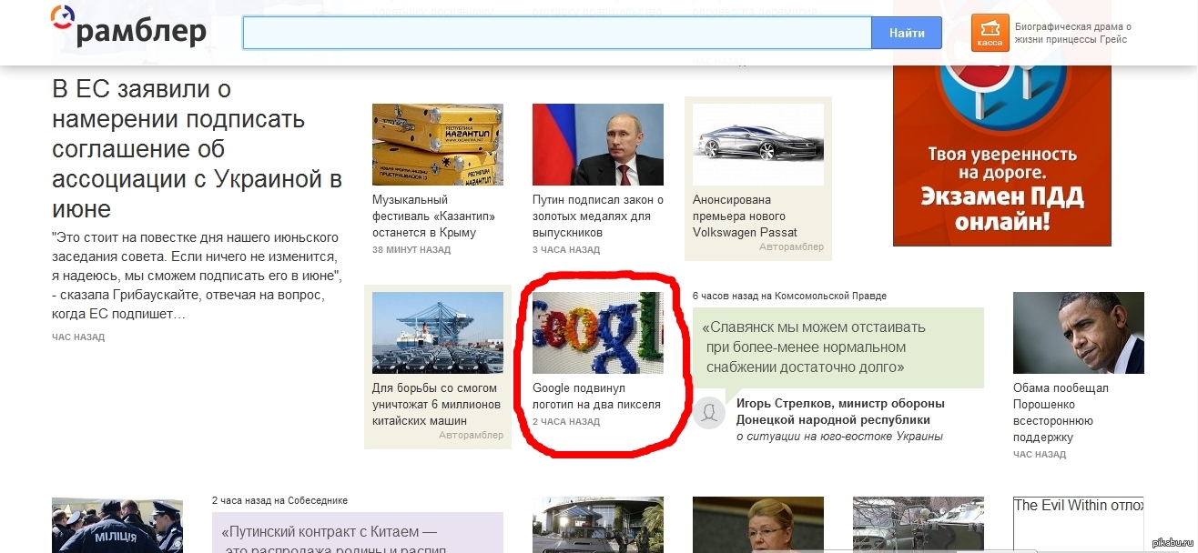This screenshot has height=553, width=1198.
Task: Click Igor Strelkov's grey avatar icon
Action: click(709, 412)
